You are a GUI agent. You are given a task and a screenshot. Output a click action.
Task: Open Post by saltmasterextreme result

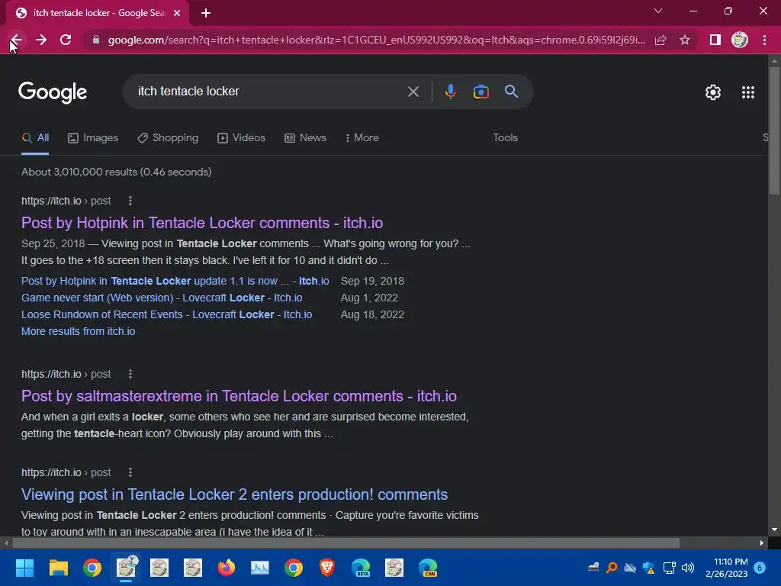(x=239, y=396)
